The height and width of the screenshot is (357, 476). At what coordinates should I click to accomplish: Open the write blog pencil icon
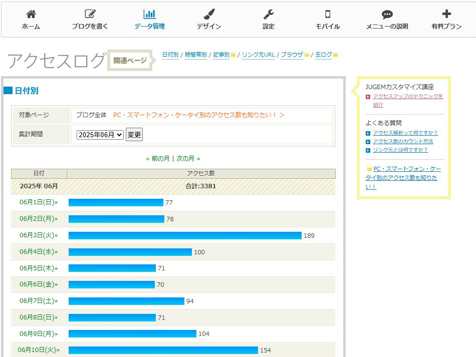coord(90,15)
